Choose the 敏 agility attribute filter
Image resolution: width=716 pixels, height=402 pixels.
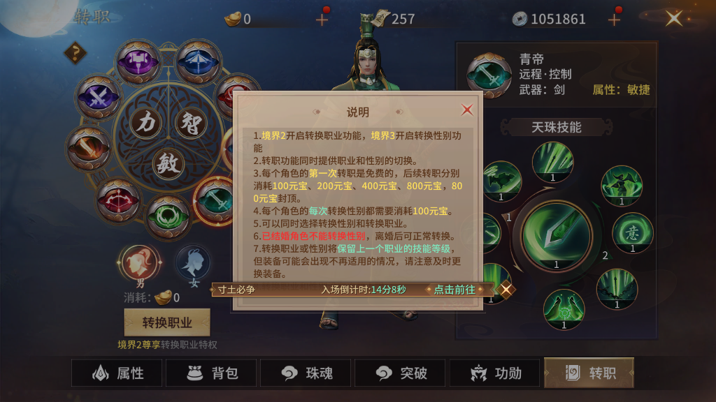click(x=169, y=163)
